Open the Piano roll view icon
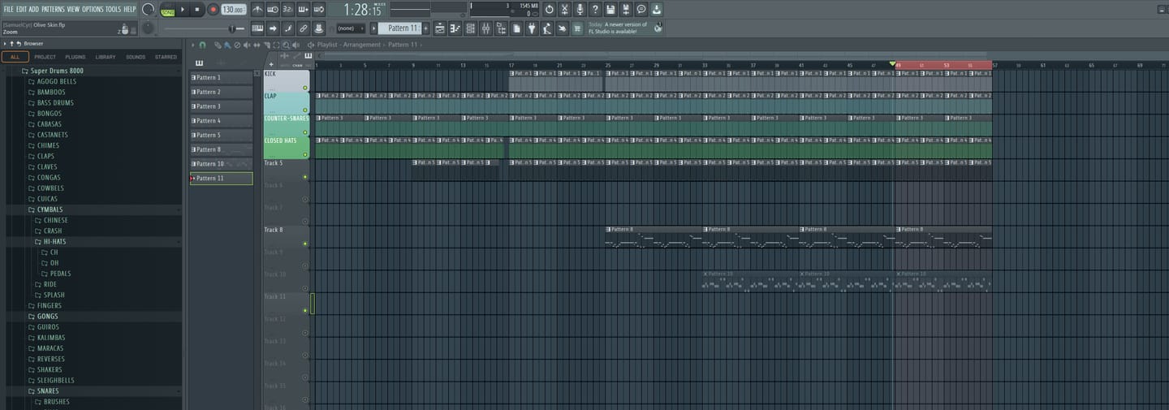The height and width of the screenshot is (410, 1169). tap(455, 28)
